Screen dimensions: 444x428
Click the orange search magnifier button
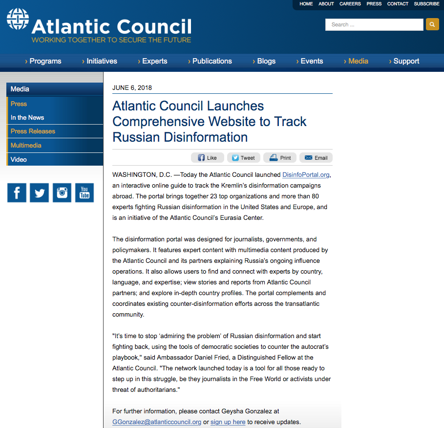[432, 24]
